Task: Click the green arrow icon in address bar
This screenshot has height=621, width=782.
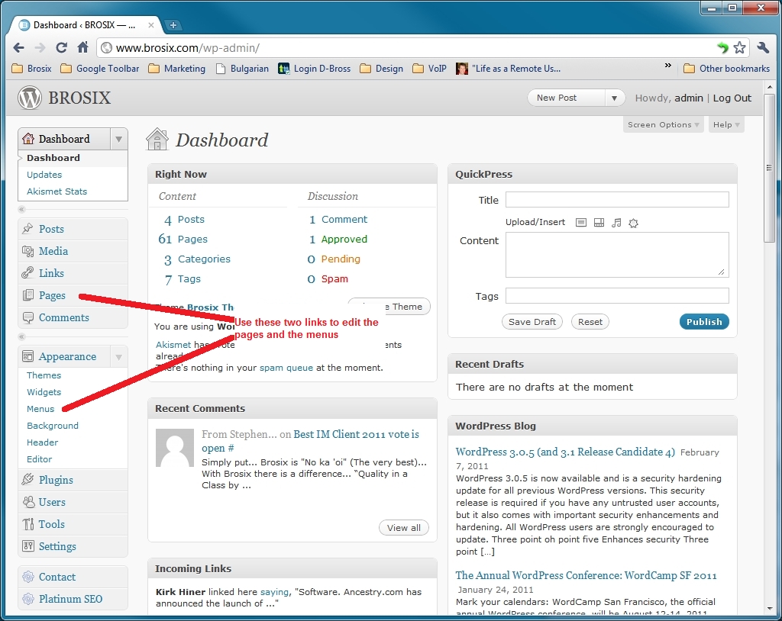Action: coord(722,48)
